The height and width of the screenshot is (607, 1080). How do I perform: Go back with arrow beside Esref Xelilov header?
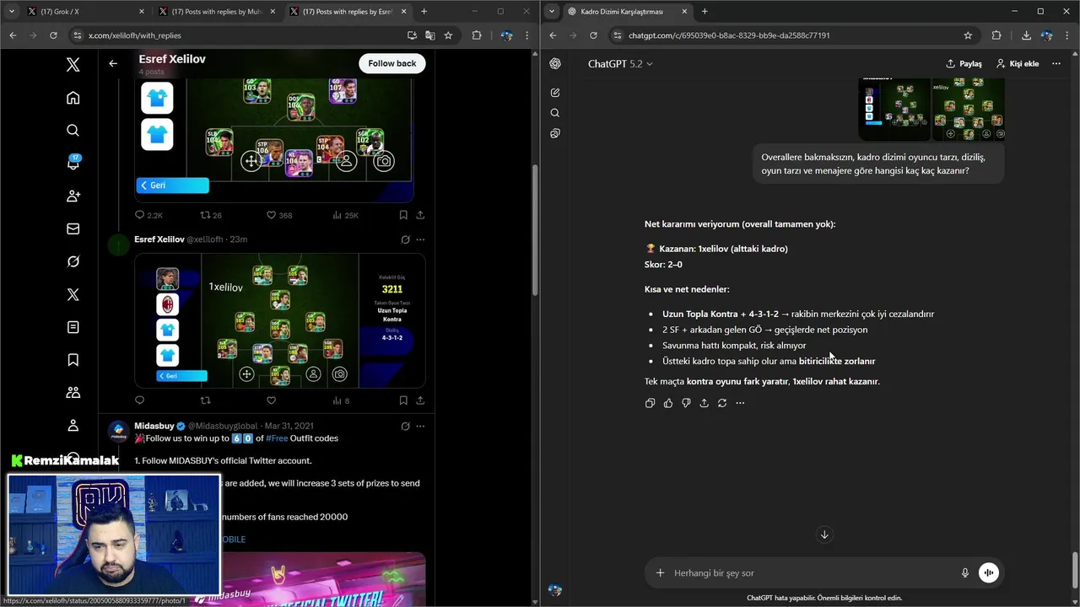click(113, 63)
